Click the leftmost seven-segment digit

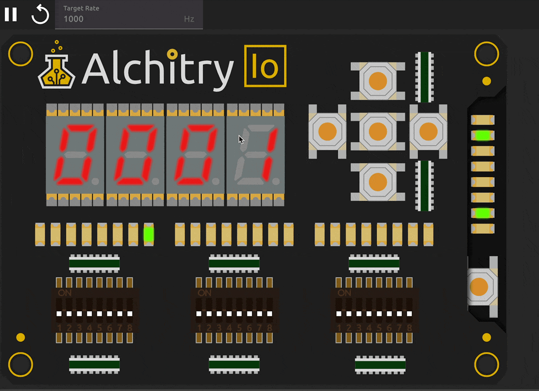(x=75, y=155)
